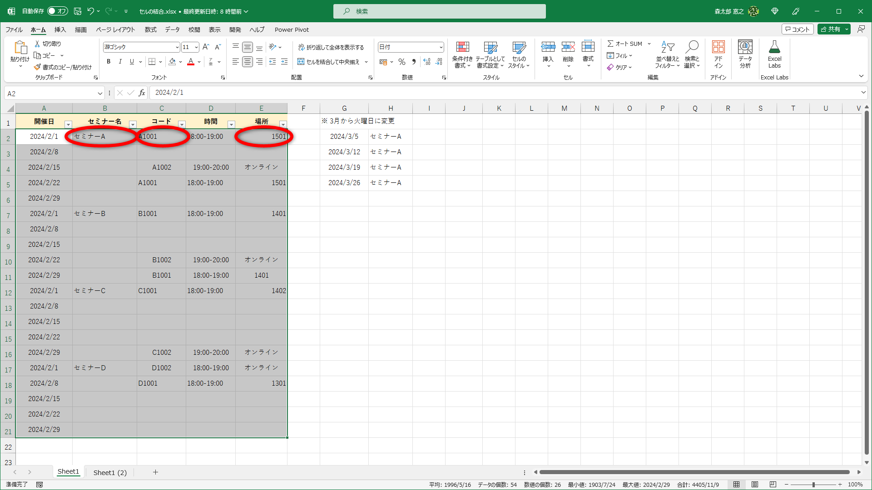Screen dimensions: 872x490
Task: Select テーブルとして書式設定 in the ribbon
Action: (490, 54)
